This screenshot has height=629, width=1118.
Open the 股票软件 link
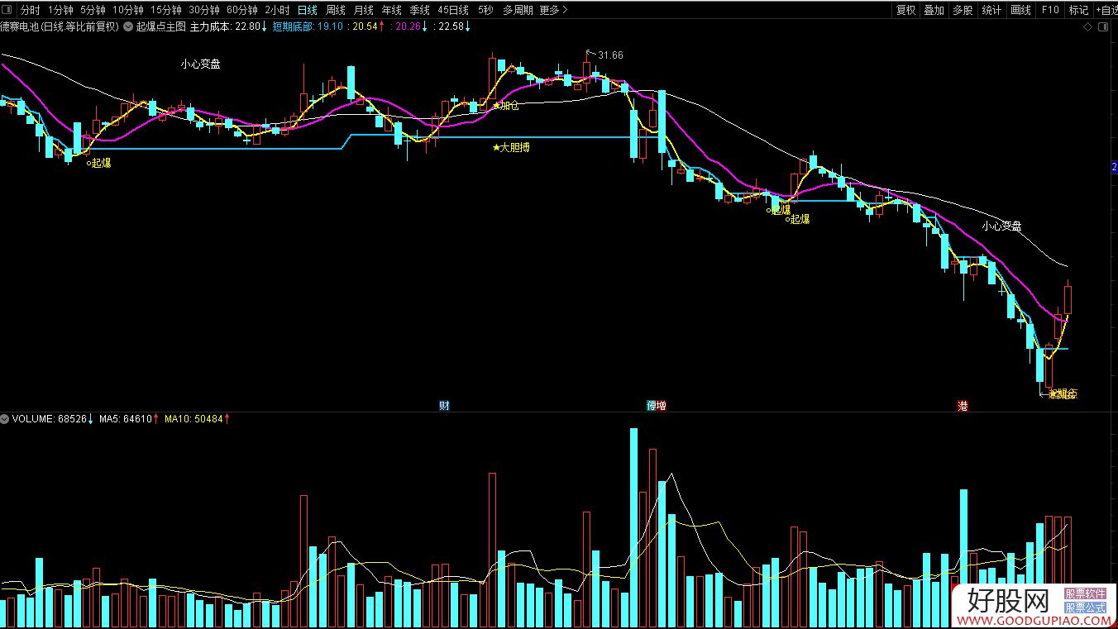click(x=1085, y=593)
